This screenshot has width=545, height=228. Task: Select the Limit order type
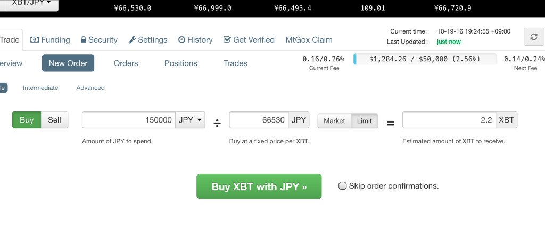click(x=364, y=121)
